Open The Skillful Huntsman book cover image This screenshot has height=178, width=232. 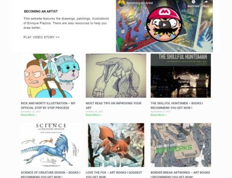point(181,76)
